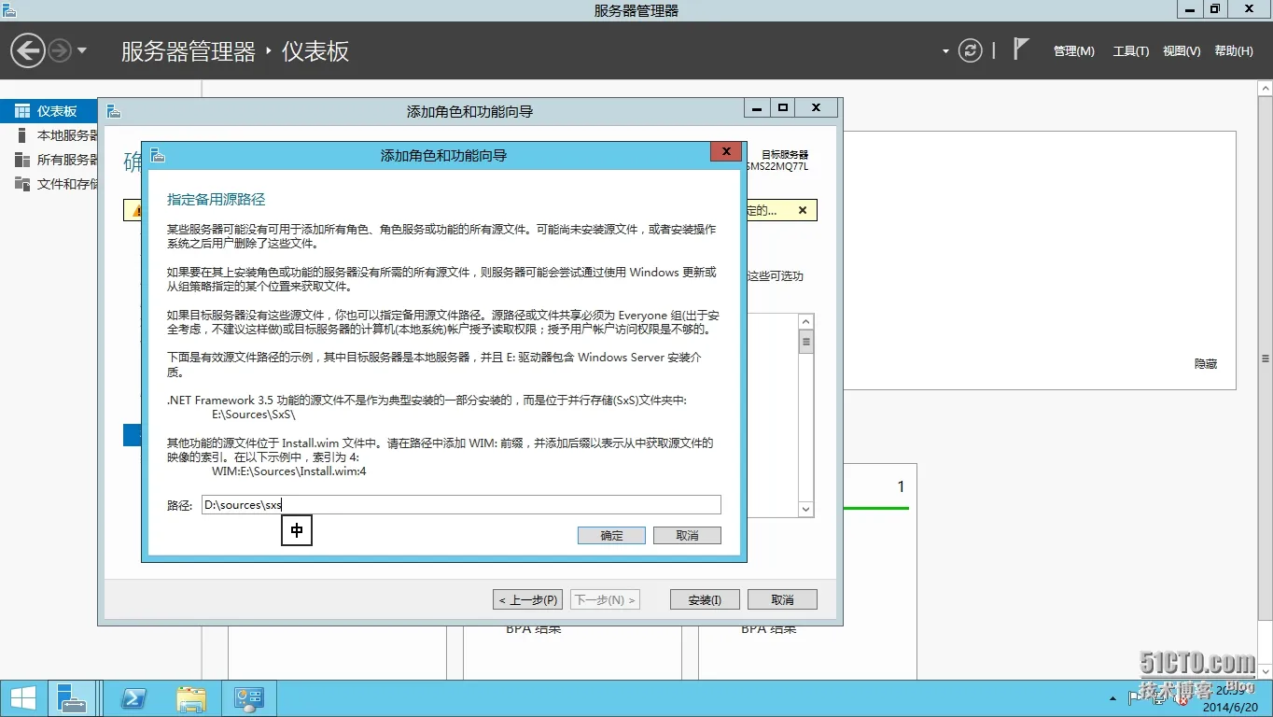The width and height of the screenshot is (1273, 717).
Task: Click Server Manager icon on the taskbar
Action: coord(72,698)
